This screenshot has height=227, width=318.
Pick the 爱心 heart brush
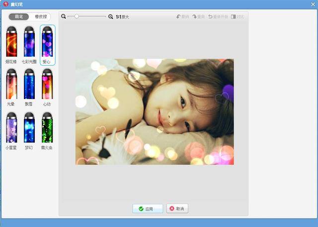(x=47, y=43)
